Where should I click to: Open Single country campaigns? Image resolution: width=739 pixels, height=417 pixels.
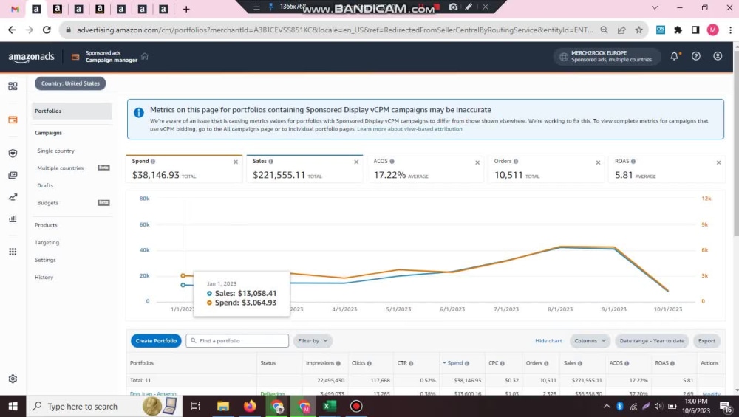coord(55,151)
